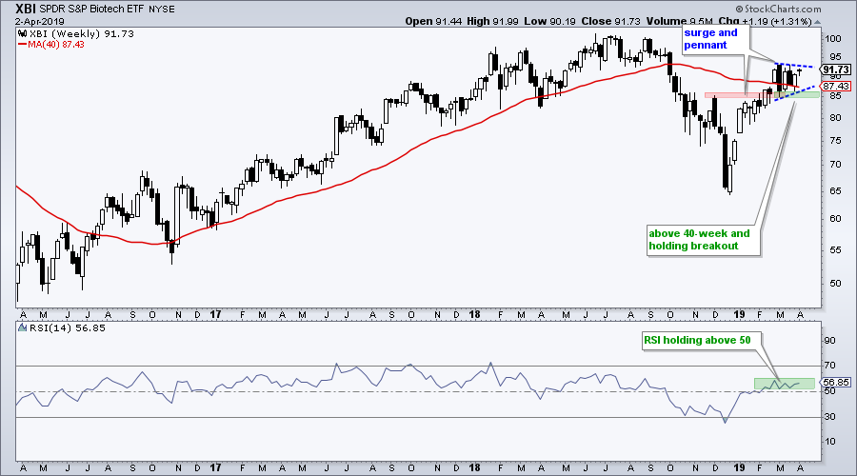The width and height of the screenshot is (857, 476).
Task: Click the Chg +1.19 (+1.31%) value
Action: 765,21
